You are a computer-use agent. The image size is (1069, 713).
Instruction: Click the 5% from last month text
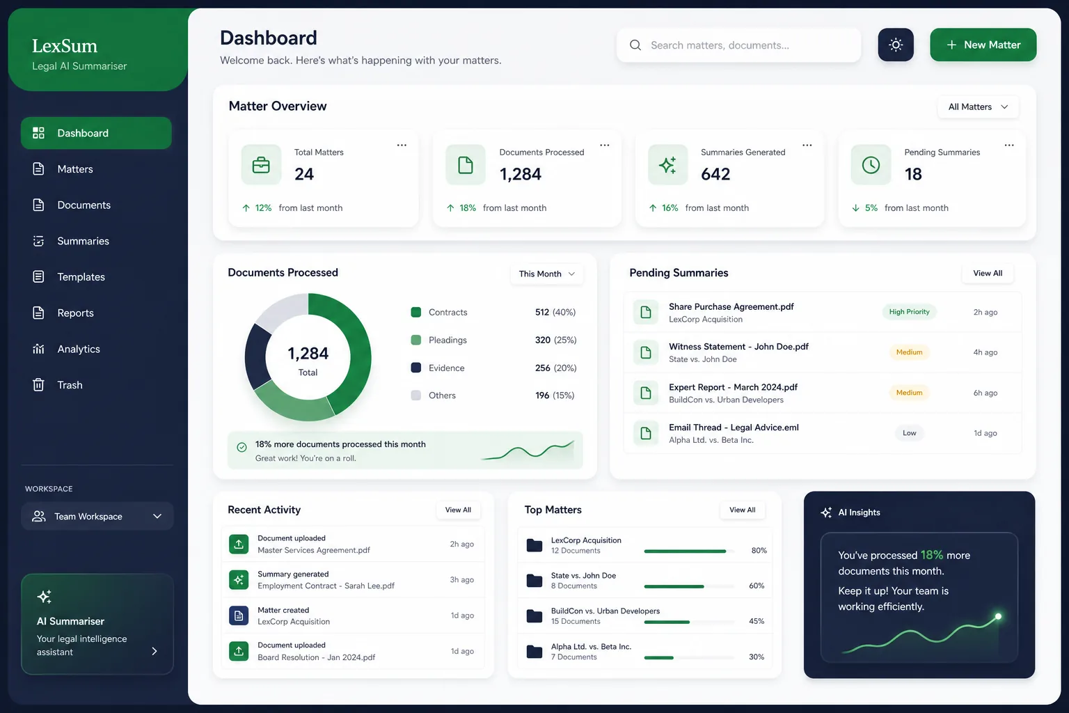tap(900, 207)
